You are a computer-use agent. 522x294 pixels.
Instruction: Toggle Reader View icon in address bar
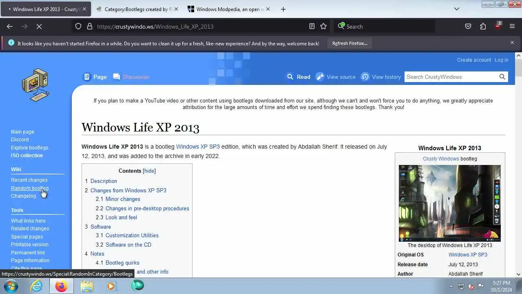[312, 27]
